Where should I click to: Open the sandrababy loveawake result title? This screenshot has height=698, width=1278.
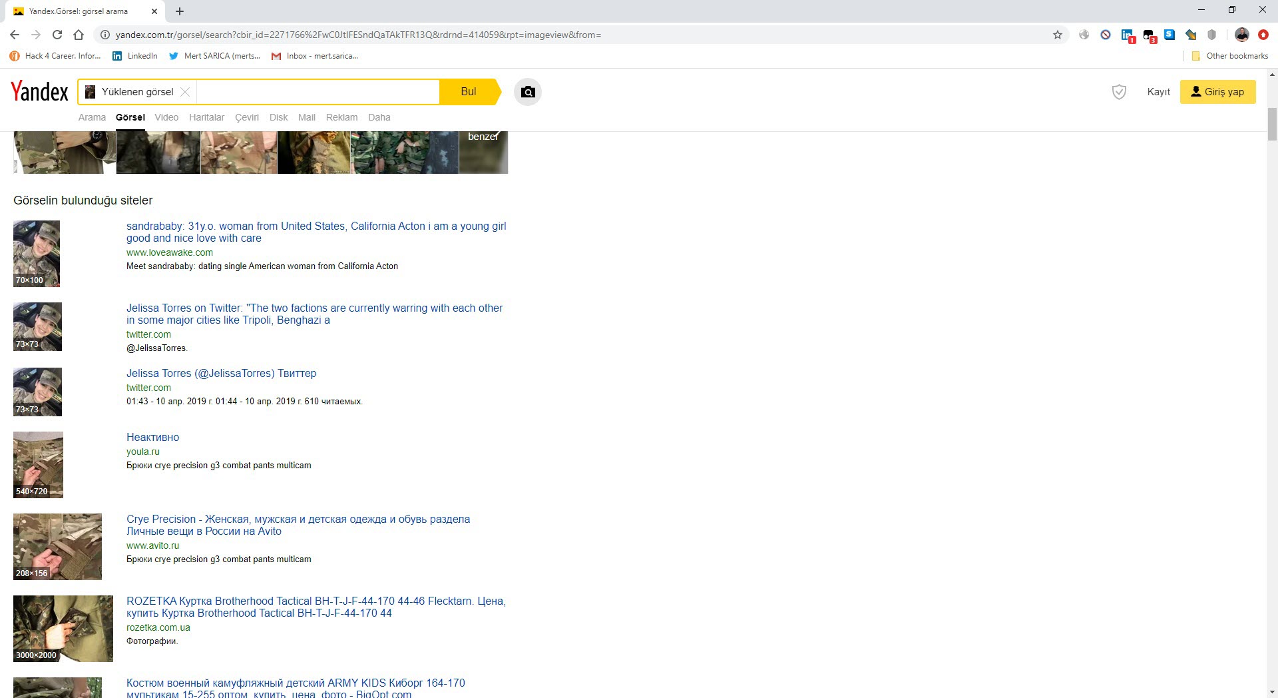[x=316, y=232]
